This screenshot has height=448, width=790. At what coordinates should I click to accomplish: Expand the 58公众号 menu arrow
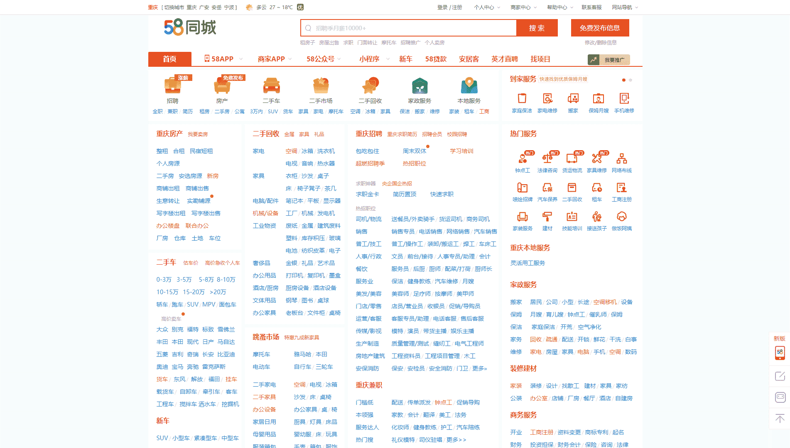point(339,59)
